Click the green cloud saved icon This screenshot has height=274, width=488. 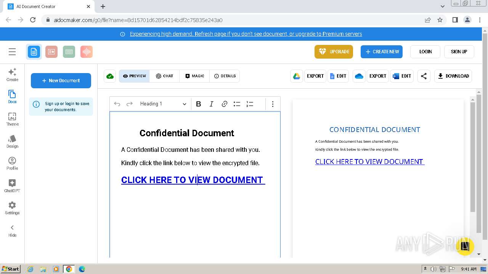(110, 76)
